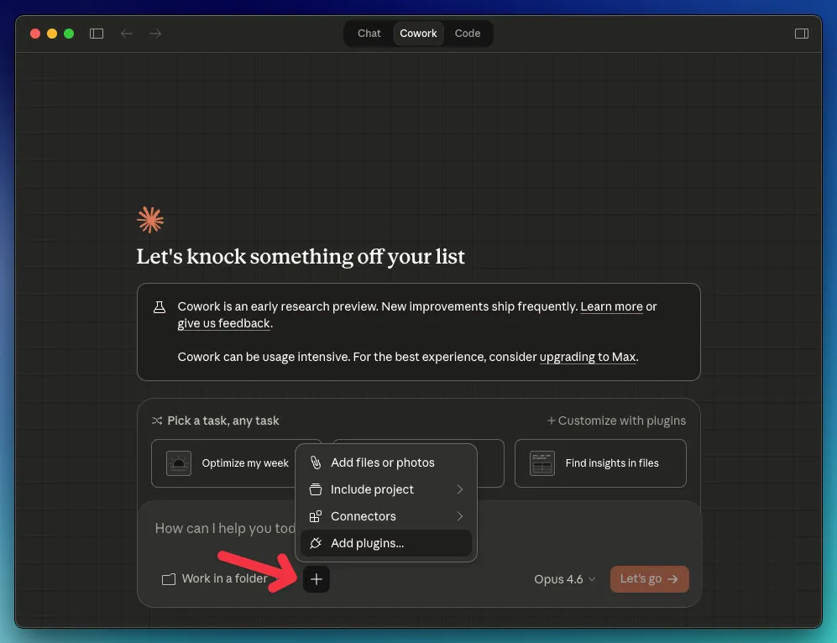
Task: Click the Optimize my week sunrise icon
Action: pos(179,463)
